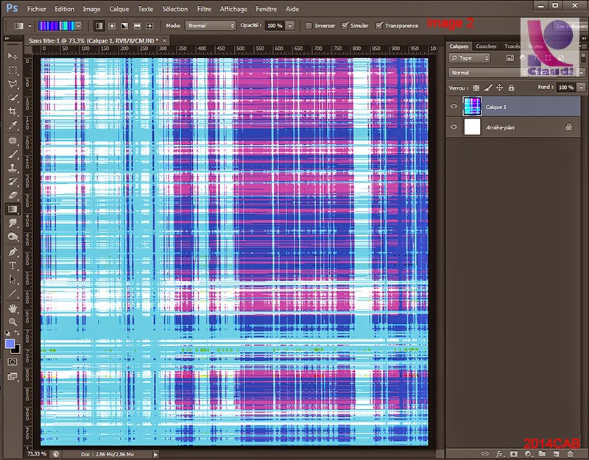
Task: Open the Mode dropdown in options bar
Action: [211, 26]
